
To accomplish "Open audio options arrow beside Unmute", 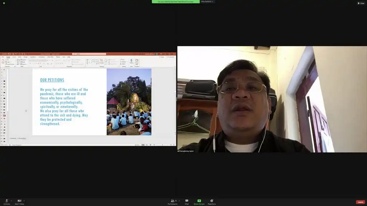I will pos(11,201).
